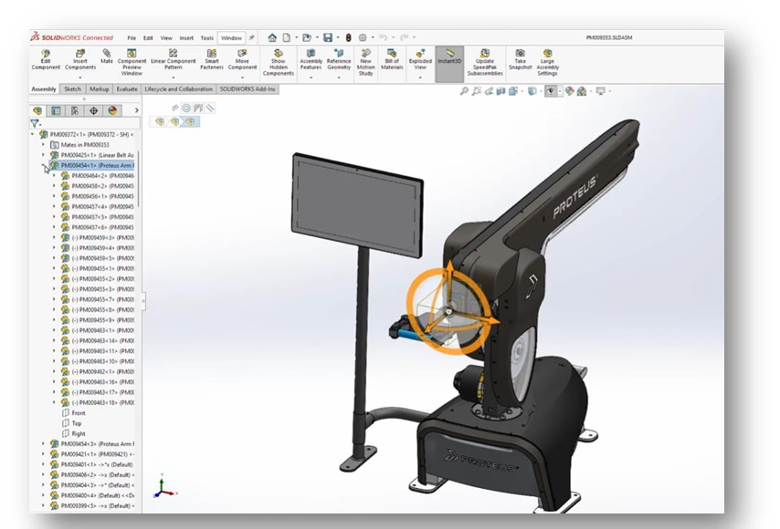Open the File menu
The image size is (780, 529).
(x=132, y=37)
